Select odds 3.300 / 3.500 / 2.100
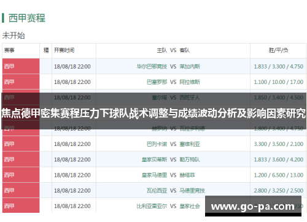The height and width of the screenshot is (222, 307). tap(279, 144)
